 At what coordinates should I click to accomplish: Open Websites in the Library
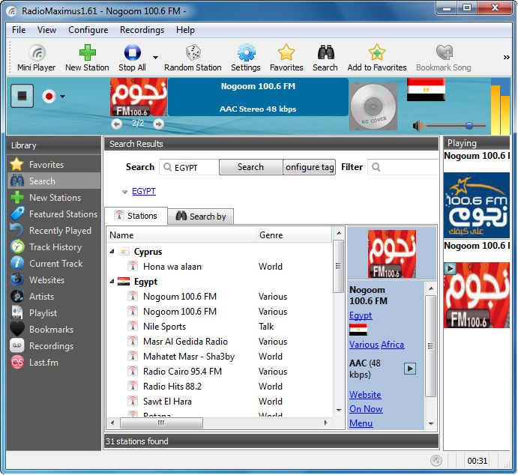pyautogui.click(x=54, y=280)
